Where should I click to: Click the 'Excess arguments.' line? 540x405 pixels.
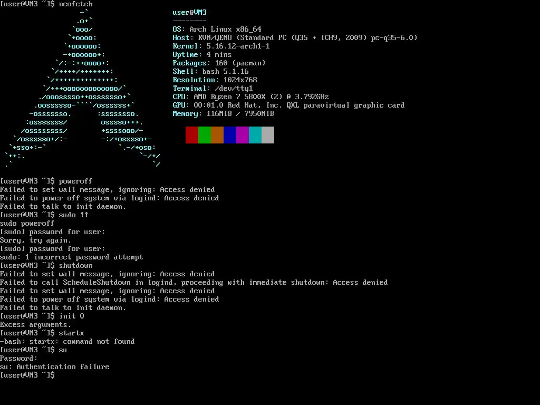click(35, 325)
